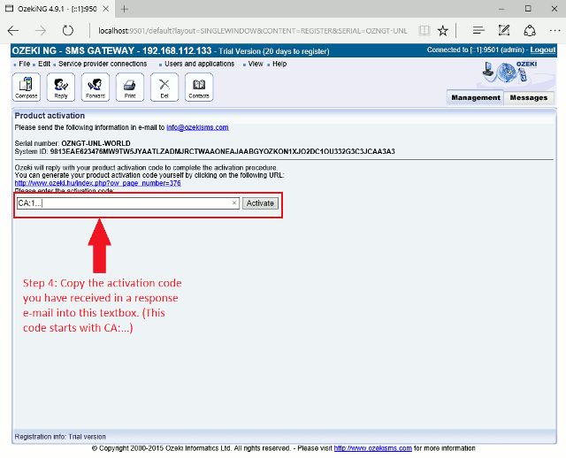Refresh the page with reload icon
The image size is (566, 458).
tap(67, 31)
